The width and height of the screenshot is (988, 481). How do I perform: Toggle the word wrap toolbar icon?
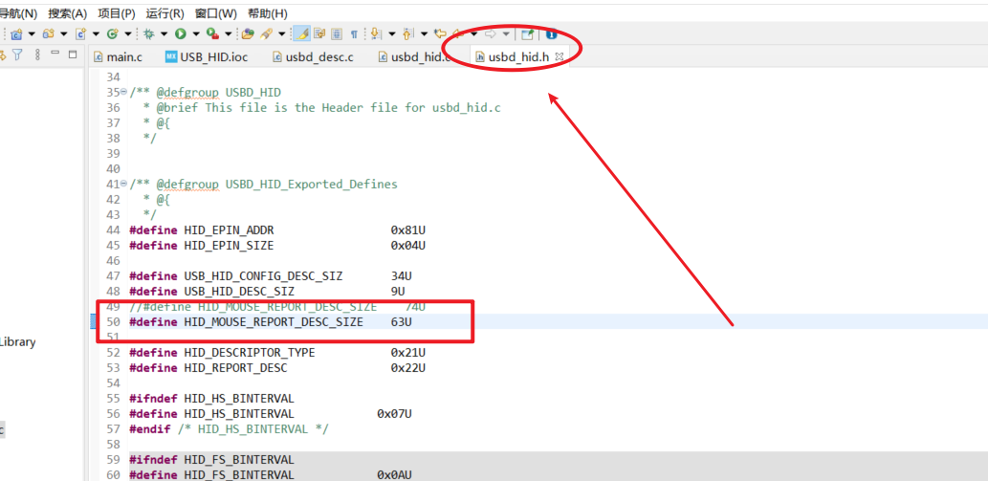tap(319, 34)
